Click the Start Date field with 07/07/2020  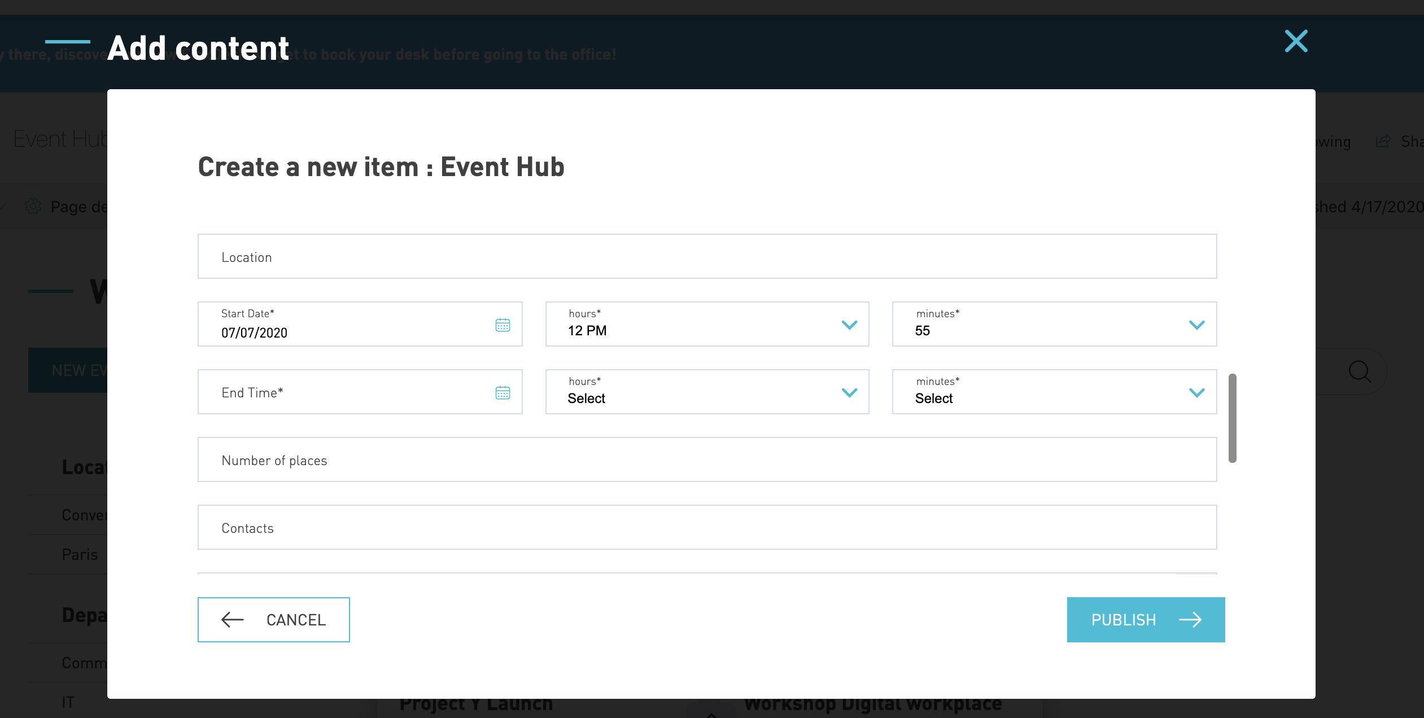point(360,324)
